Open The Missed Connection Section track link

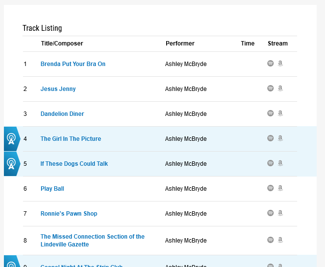pos(92,237)
